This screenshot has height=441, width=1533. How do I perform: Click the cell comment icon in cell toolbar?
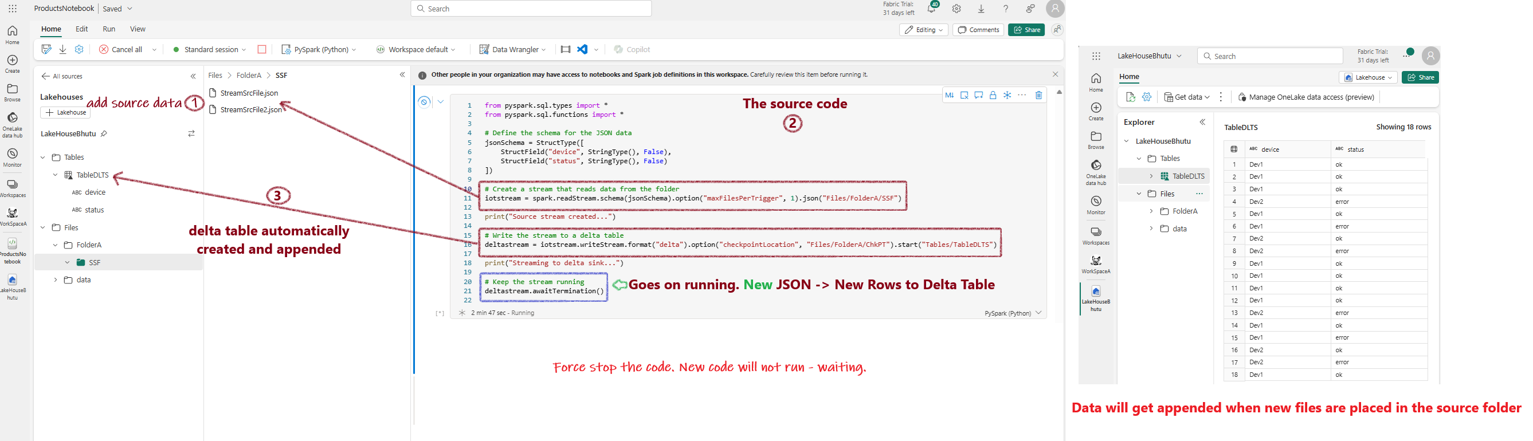coord(978,95)
